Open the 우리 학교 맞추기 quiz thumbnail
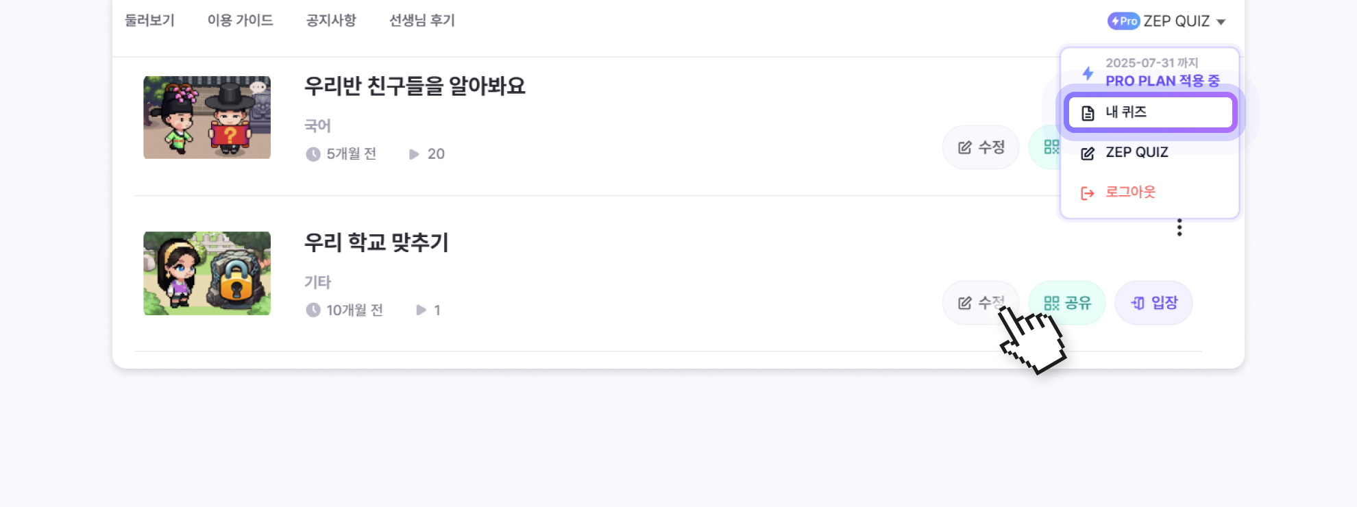Image resolution: width=1357 pixels, height=507 pixels. [207, 273]
